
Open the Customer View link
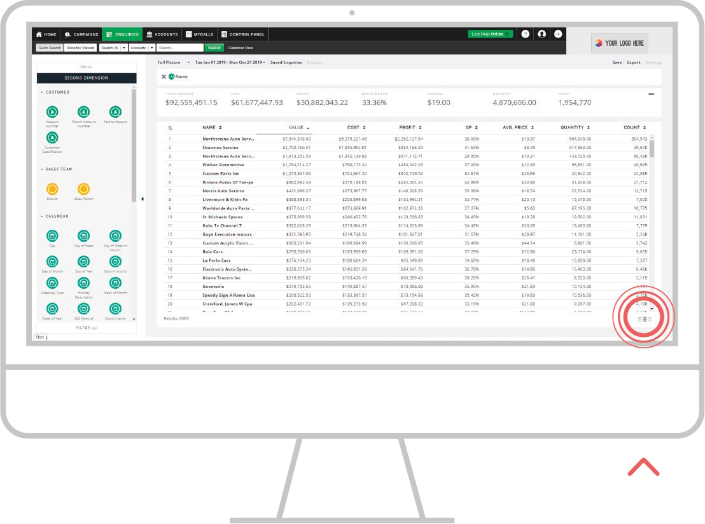tap(241, 48)
